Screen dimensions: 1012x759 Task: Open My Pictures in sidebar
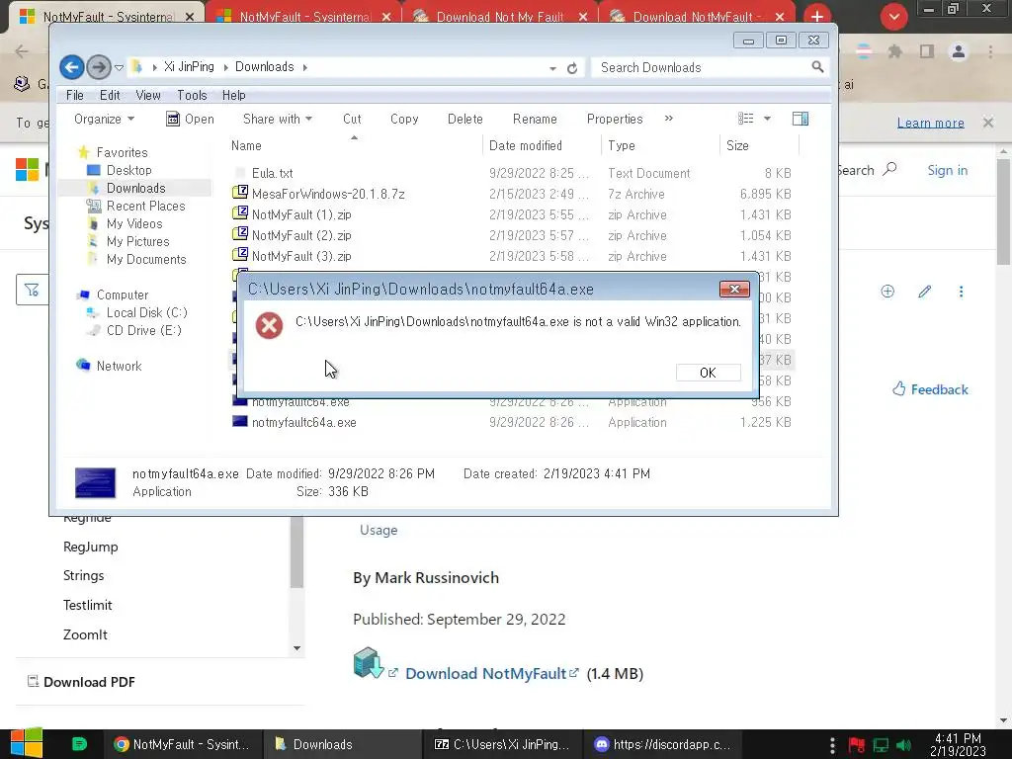[137, 241]
